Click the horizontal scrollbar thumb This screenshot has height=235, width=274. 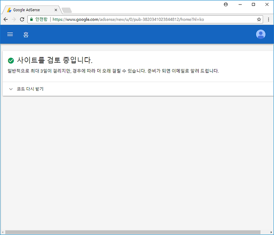click(133, 232)
